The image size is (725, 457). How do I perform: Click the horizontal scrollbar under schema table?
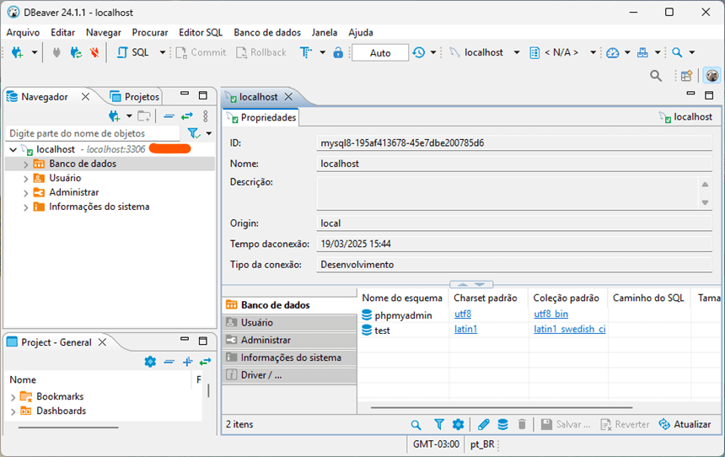tap(502, 407)
